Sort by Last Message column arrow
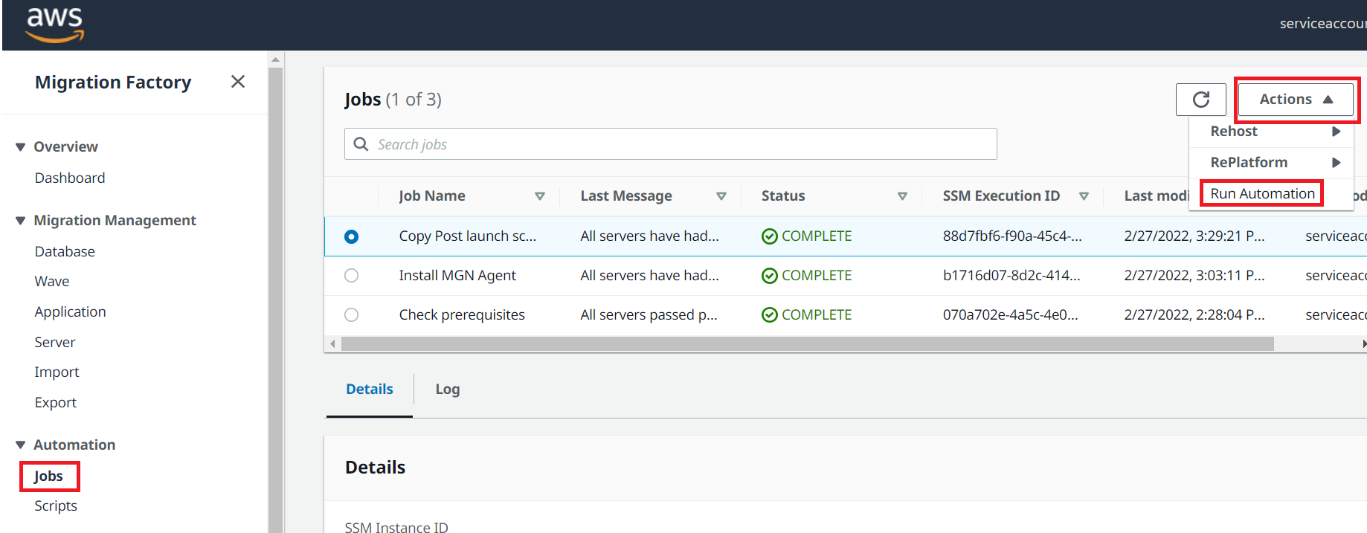This screenshot has width=1367, height=533. (721, 196)
